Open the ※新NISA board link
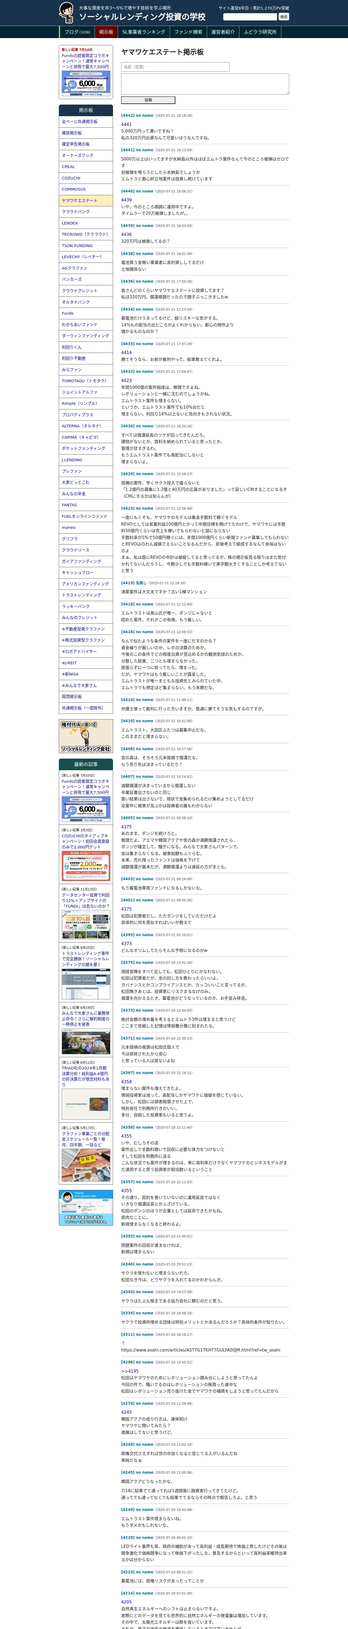 86,674
